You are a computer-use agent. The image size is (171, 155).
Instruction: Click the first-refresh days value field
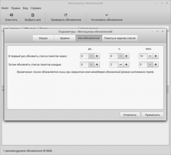(84, 56)
